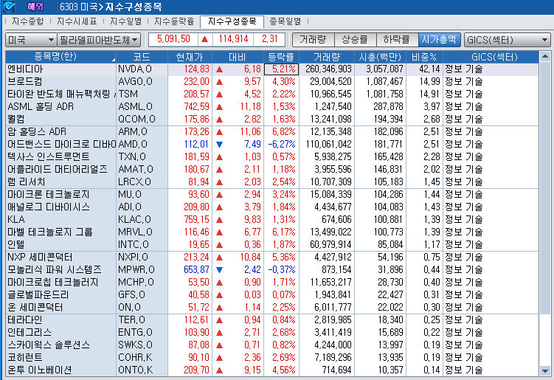Click the 코드 column header
This screenshot has height=380, width=554.
tap(142, 57)
